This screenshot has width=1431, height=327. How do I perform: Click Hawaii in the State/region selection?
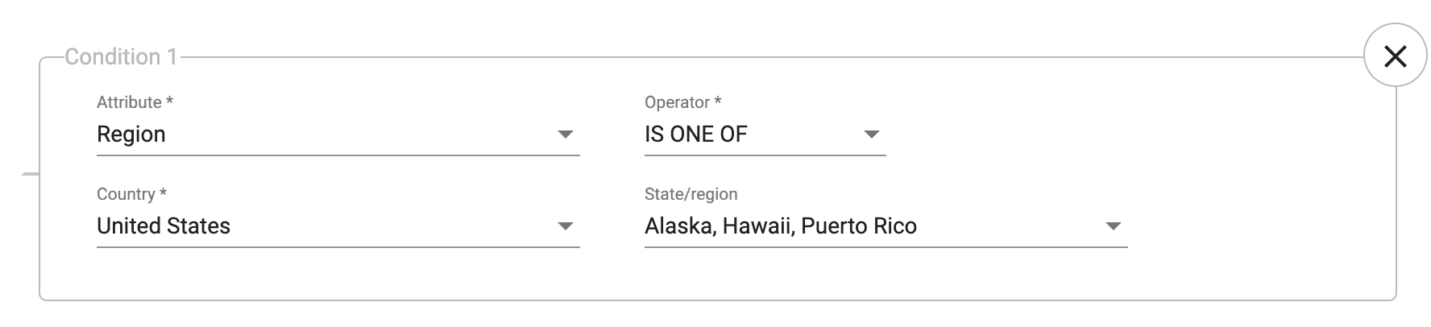(x=756, y=226)
